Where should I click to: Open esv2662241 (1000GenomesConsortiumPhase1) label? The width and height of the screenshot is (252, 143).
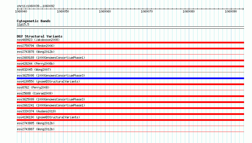coord(51,105)
